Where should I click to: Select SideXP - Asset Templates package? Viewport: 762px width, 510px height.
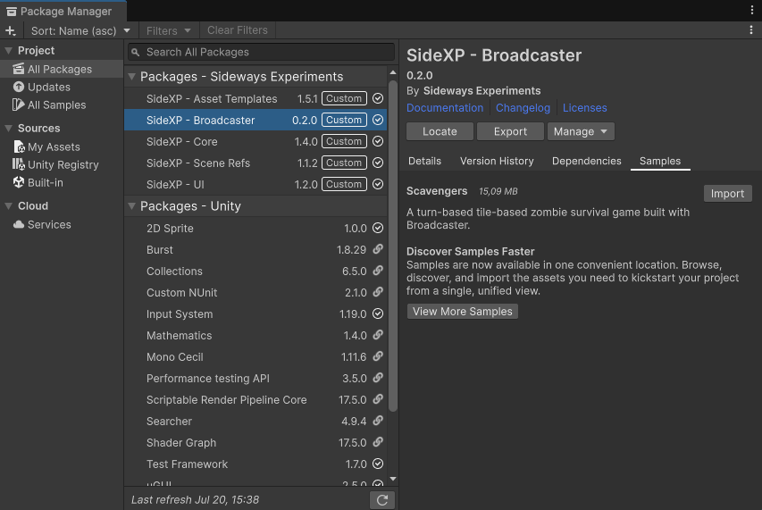click(x=255, y=98)
